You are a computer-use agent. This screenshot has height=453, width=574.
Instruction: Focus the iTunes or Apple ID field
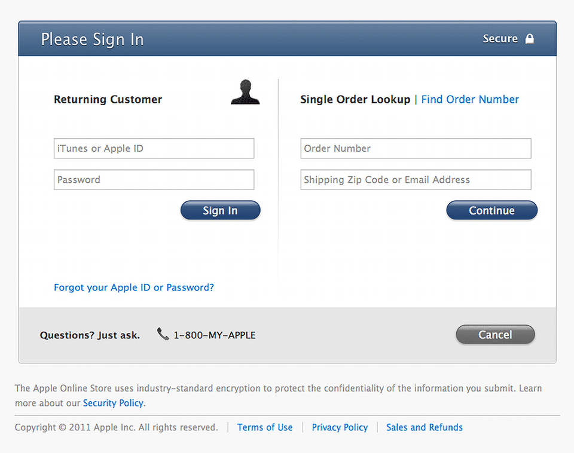tap(154, 149)
